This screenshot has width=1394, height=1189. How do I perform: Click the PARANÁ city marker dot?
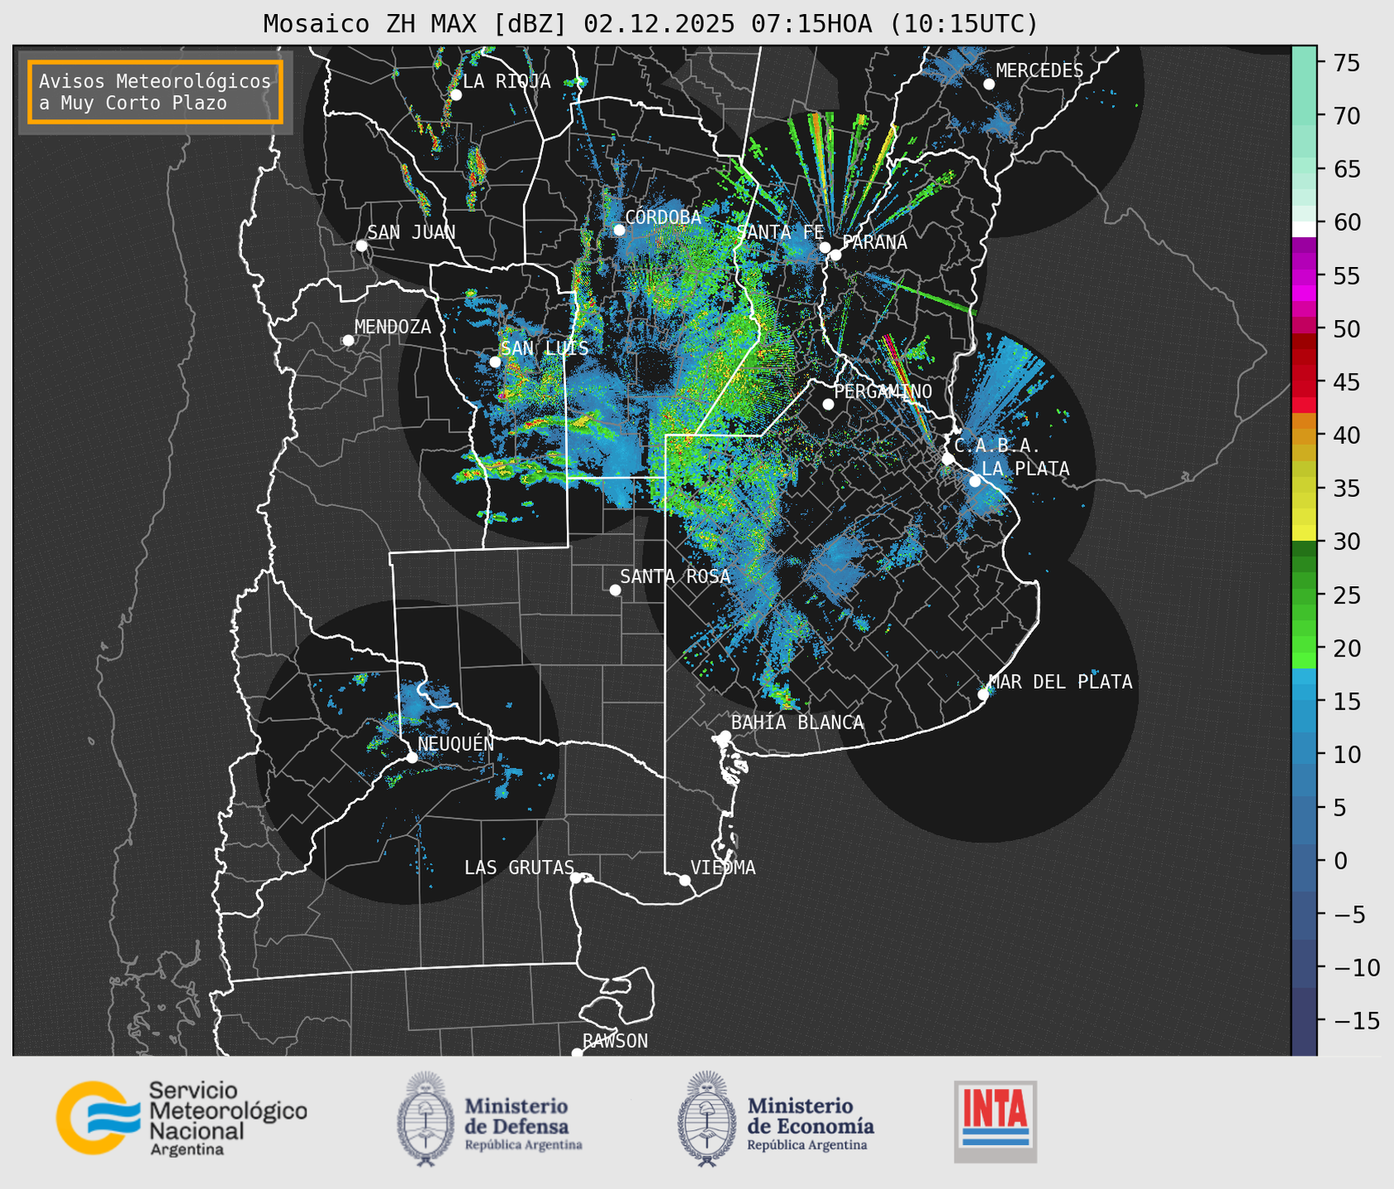(835, 255)
